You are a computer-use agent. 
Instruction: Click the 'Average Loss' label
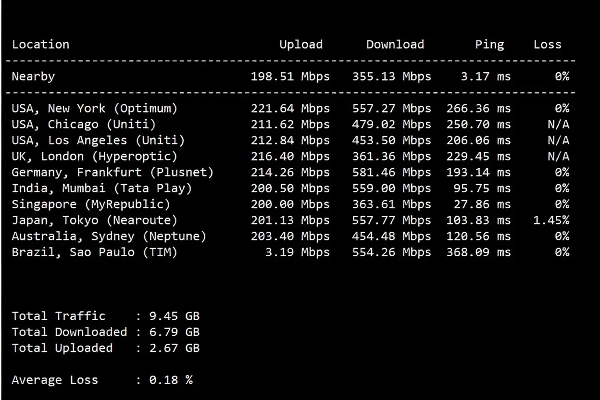[55, 380]
